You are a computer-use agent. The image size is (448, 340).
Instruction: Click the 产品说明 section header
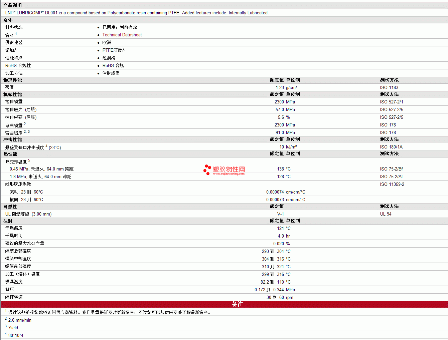[x=12, y=5]
